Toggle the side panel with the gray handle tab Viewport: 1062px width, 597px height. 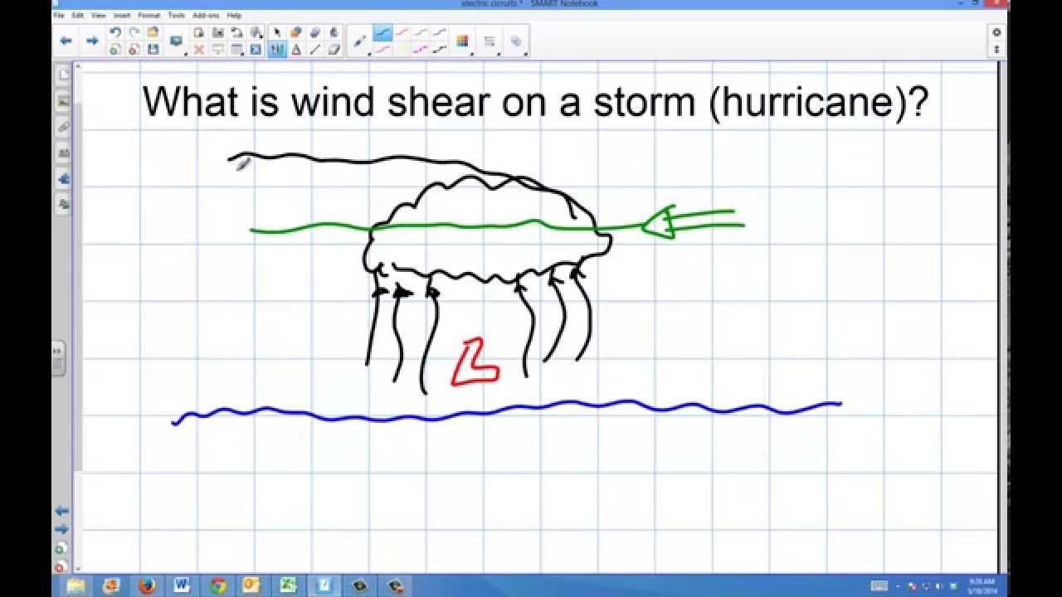point(58,359)
